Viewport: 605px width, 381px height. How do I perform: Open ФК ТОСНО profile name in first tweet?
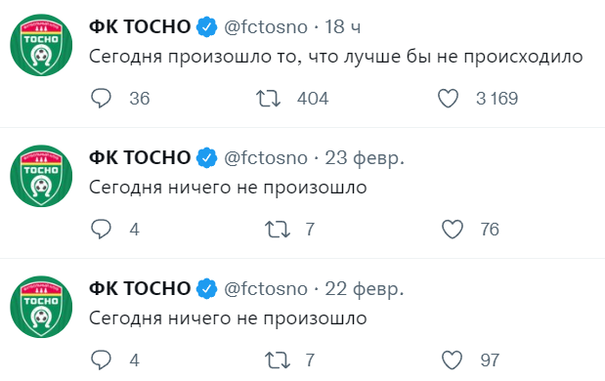pos(140,27)
